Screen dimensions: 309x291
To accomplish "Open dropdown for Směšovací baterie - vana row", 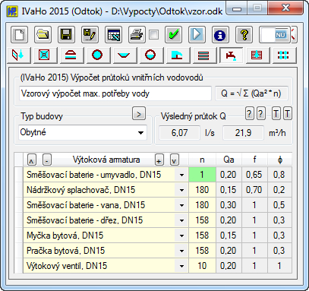I will point(181,205).
